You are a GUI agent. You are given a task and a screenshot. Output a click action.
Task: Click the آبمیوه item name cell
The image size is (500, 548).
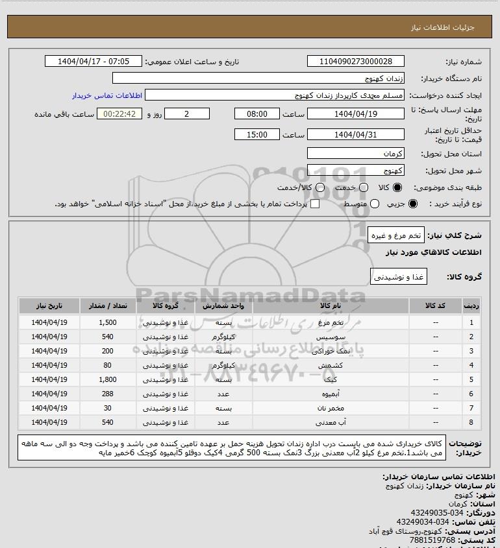[331, 394]
